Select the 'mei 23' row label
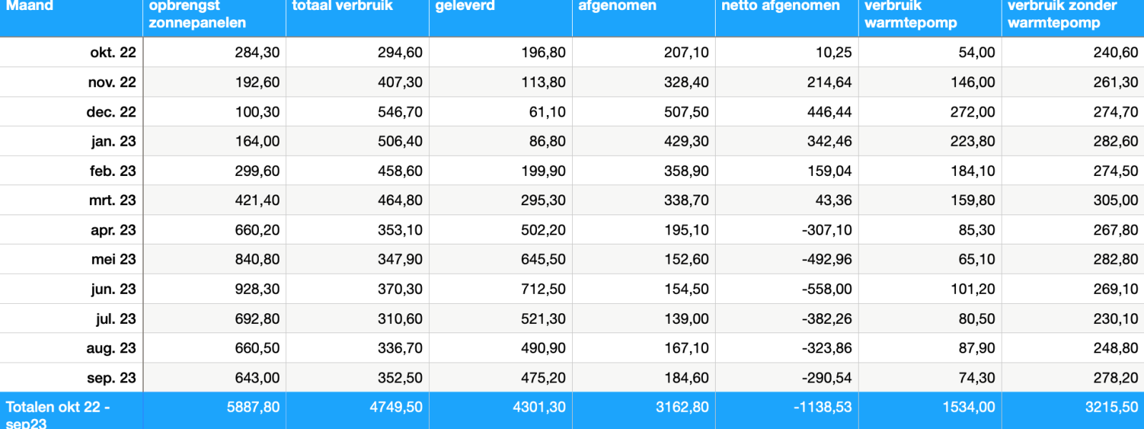The image size is (1144, 429). coord(113,260)
